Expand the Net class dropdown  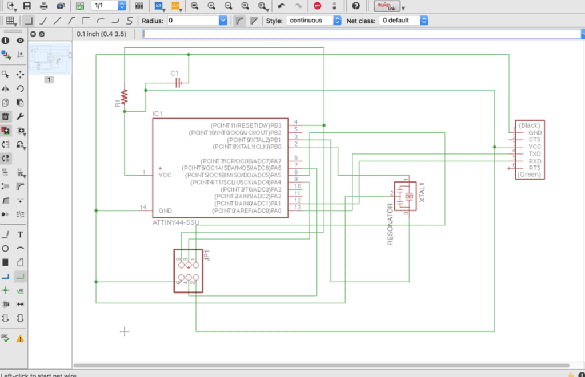(404, 21)
